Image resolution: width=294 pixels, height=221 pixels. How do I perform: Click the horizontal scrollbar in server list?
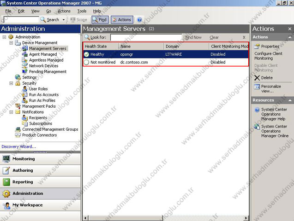tap(165, 218)
